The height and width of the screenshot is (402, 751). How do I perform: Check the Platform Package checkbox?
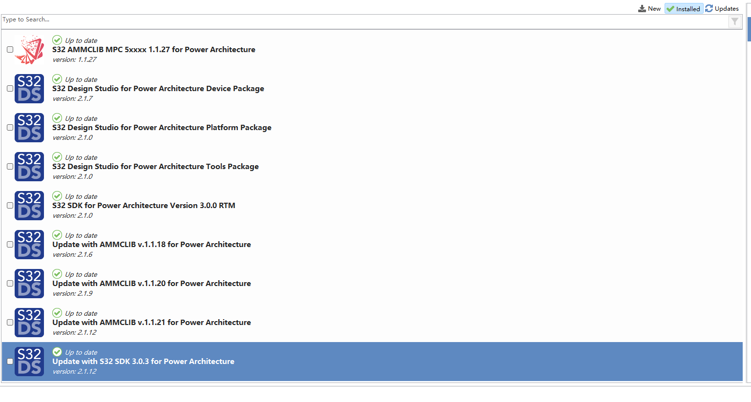pos(10,128)
